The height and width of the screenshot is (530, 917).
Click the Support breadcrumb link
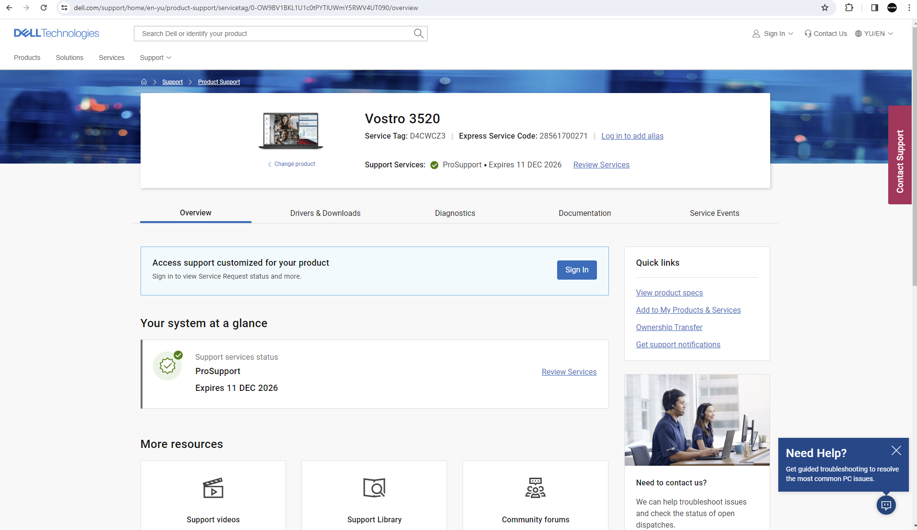172,82
